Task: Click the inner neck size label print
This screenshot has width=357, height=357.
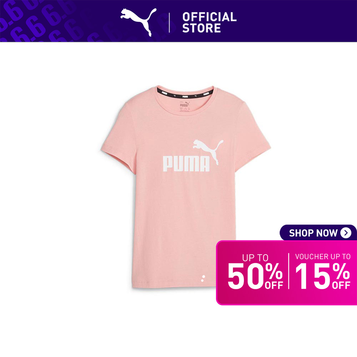Action: [x=185, y=106]
